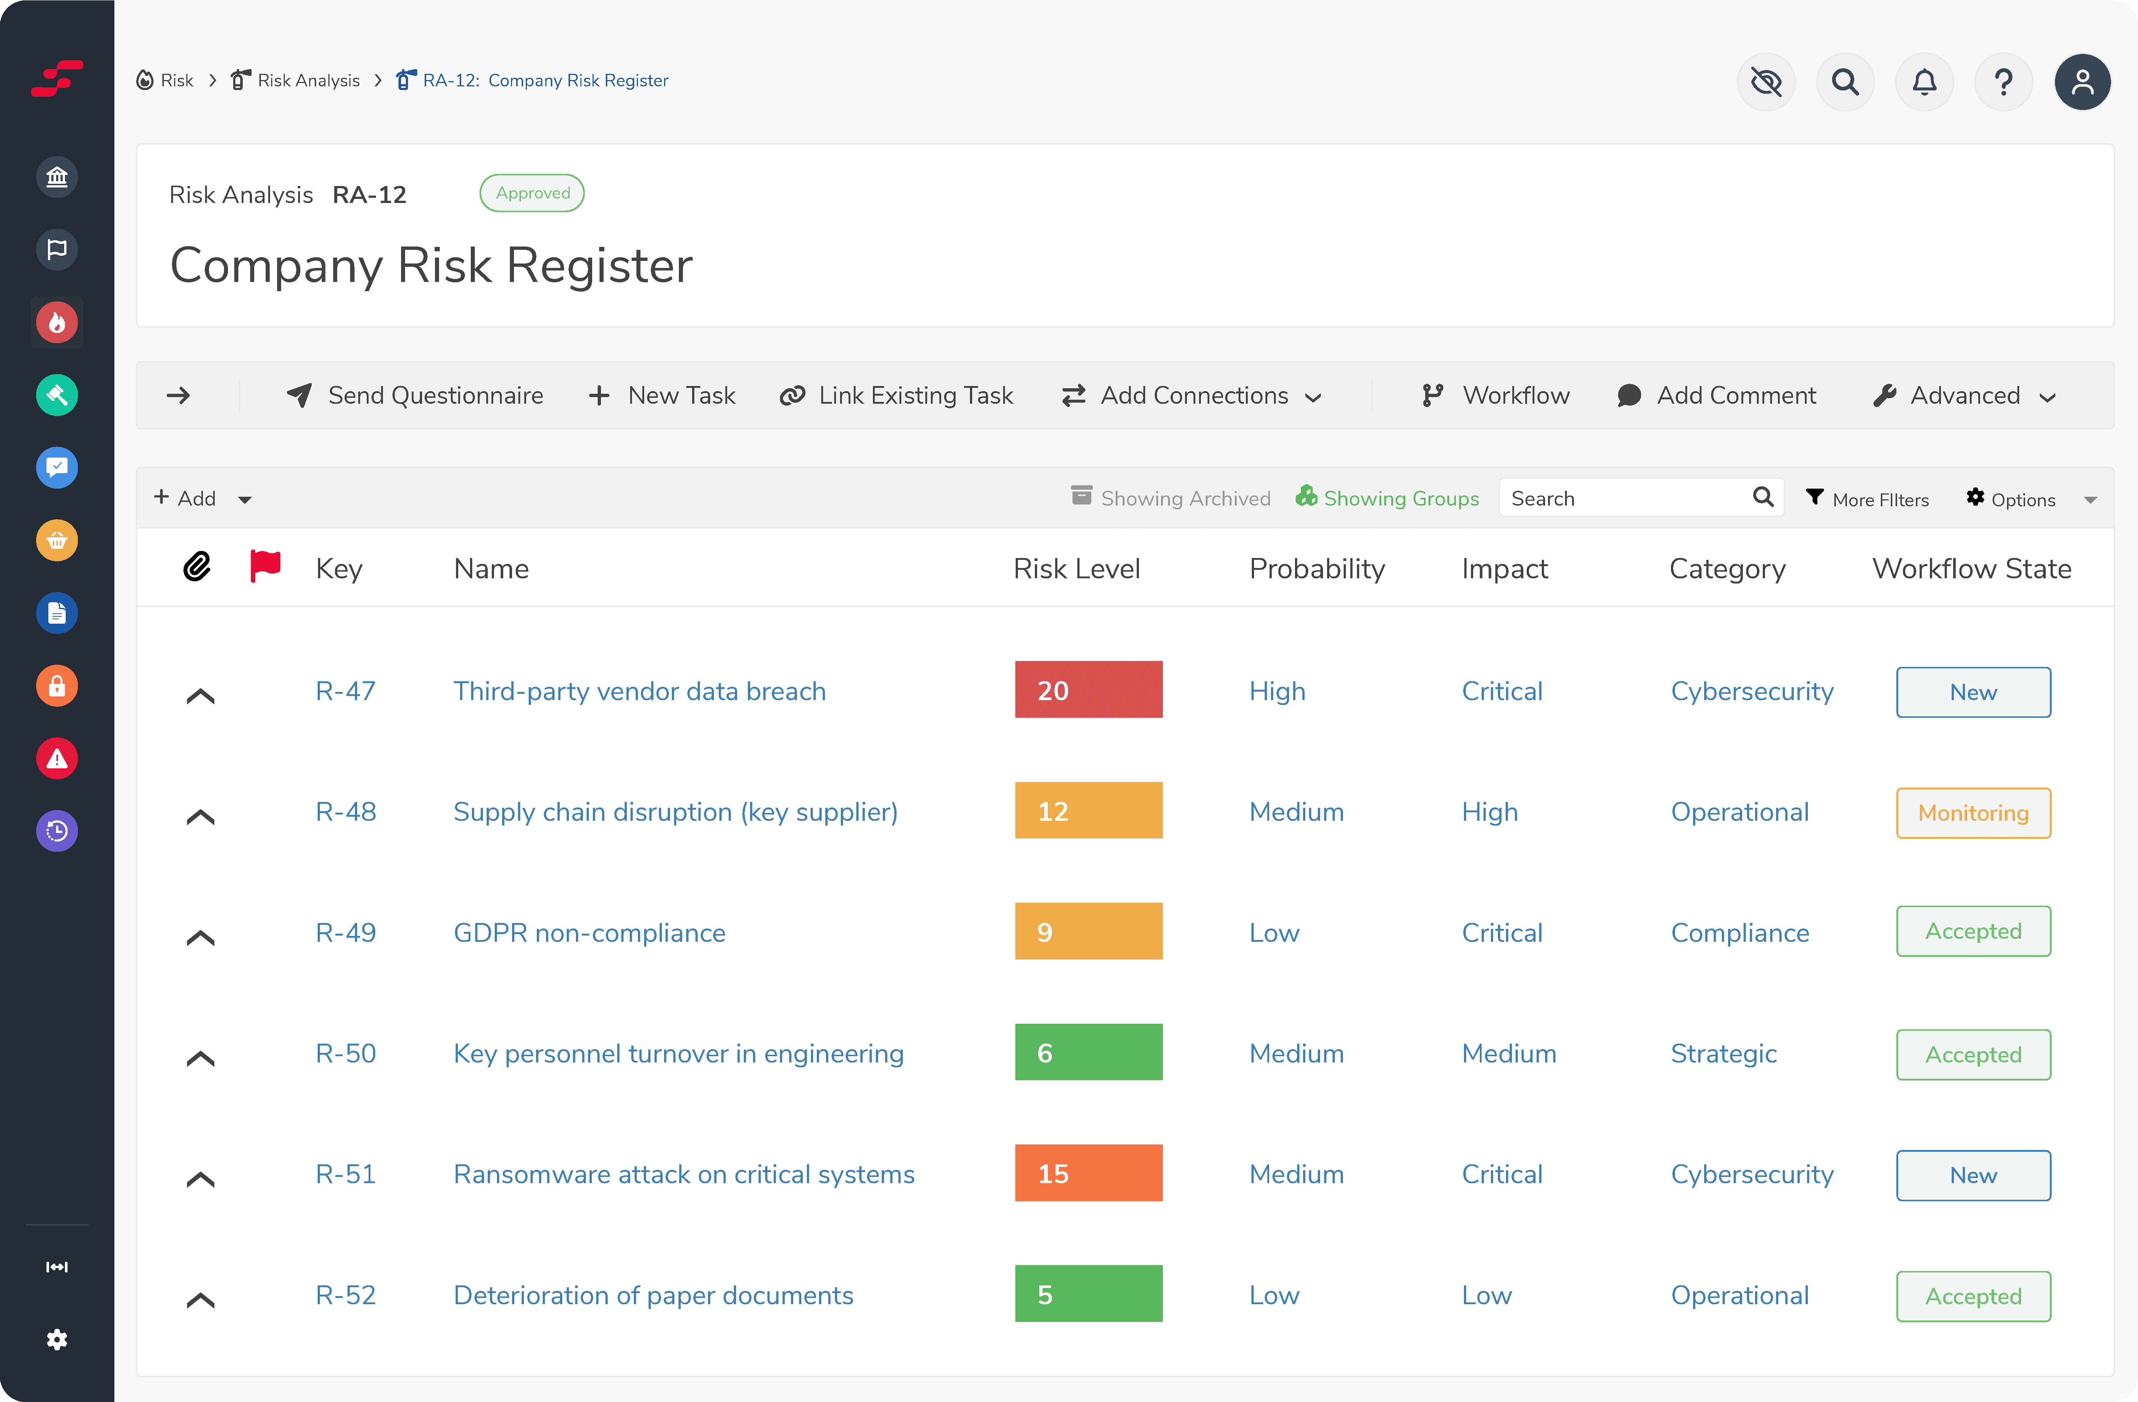This screenshot has height=1402, width=2138.
Task: Open the user profile avatar
Action: [2082, 82]
